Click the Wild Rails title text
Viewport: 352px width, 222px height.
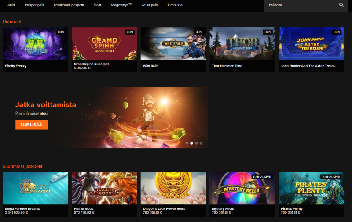[150, 66]
